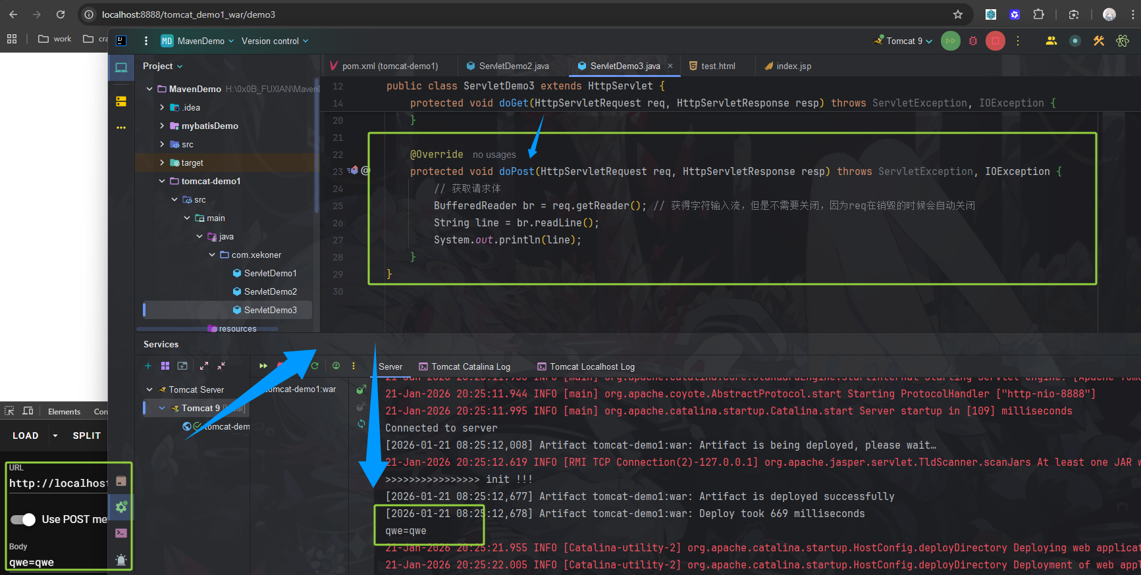Collapse the com.xekoner package
The image size is (1141, 575).
(x=212, y=255)
